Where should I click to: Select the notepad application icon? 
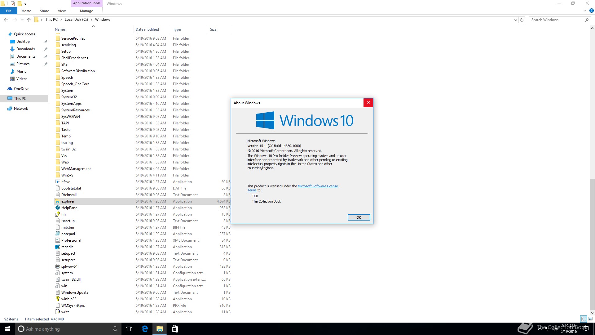57,234
